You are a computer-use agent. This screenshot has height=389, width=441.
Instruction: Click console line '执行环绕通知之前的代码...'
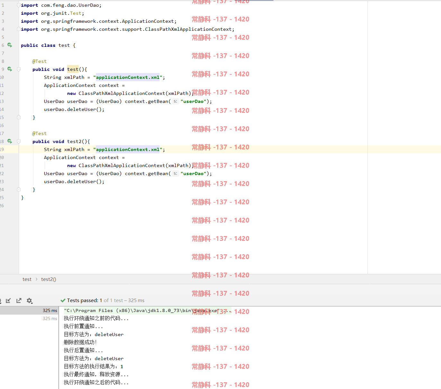click(96, 318)
